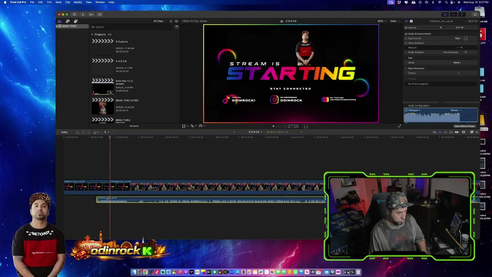Click the search filter window icon
492x277 pixels.
[177, 27]
